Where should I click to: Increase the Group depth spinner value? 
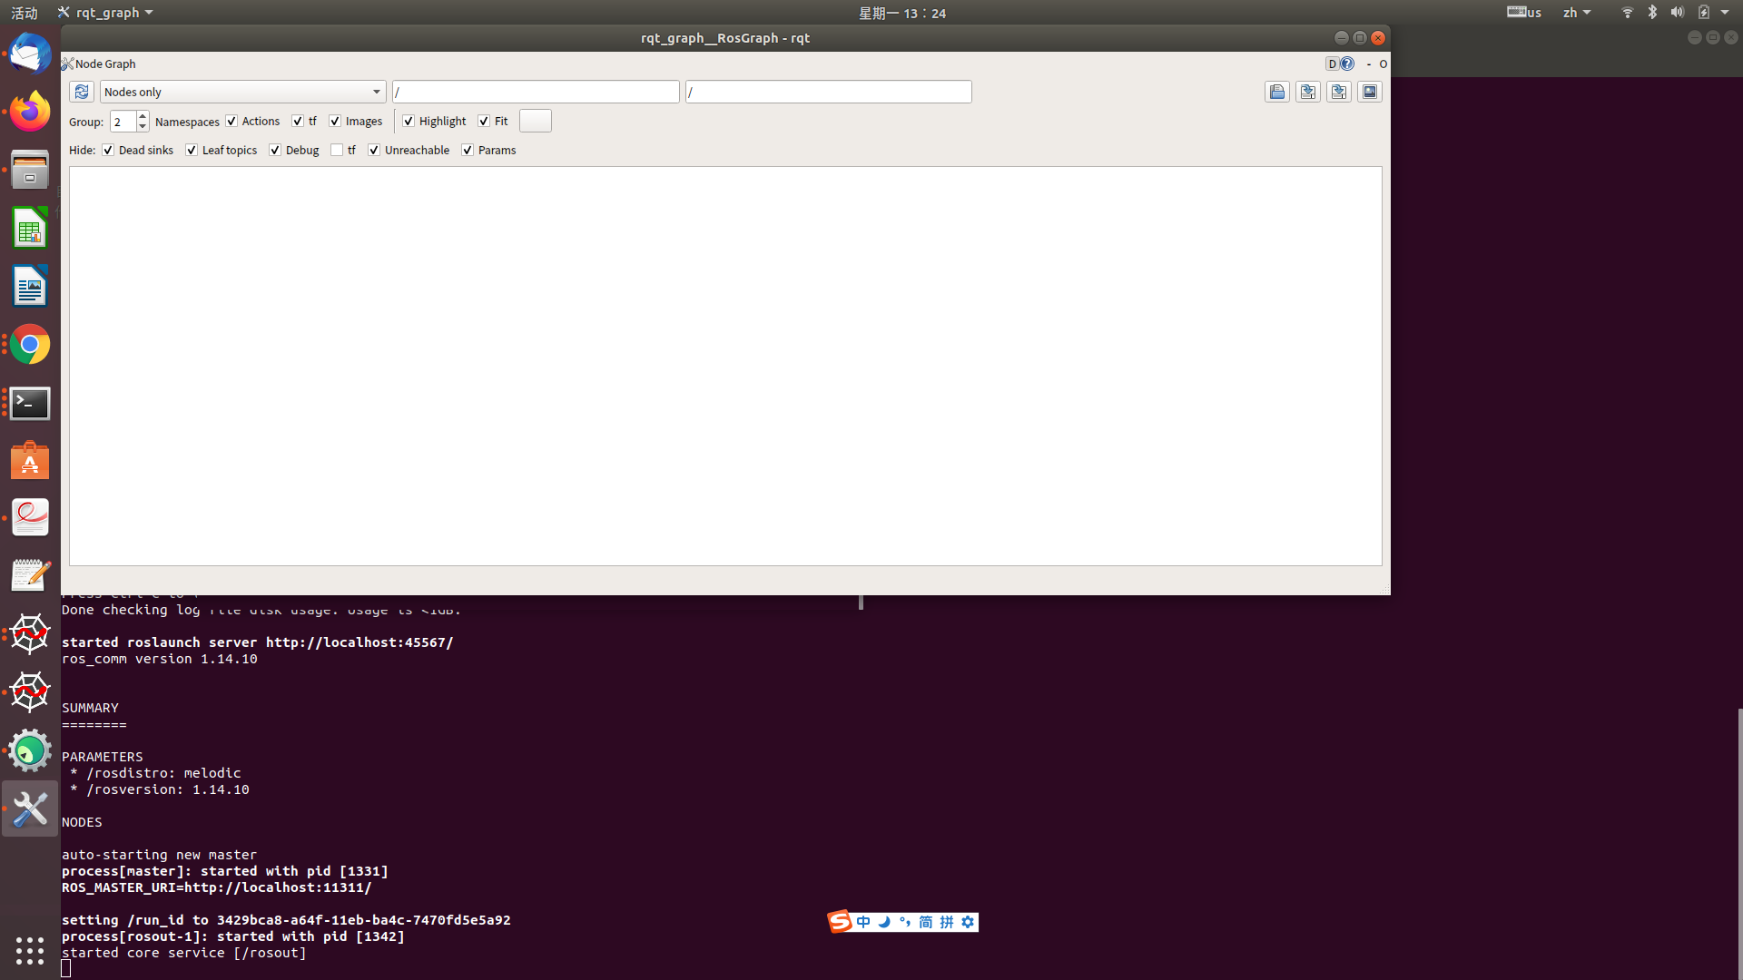point(143,116)
